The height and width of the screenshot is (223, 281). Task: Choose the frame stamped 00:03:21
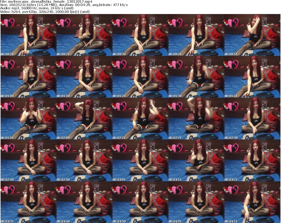click(x=252, y=160)
